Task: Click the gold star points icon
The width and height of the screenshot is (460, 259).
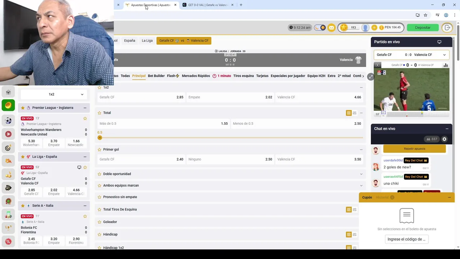Action: 344,28
